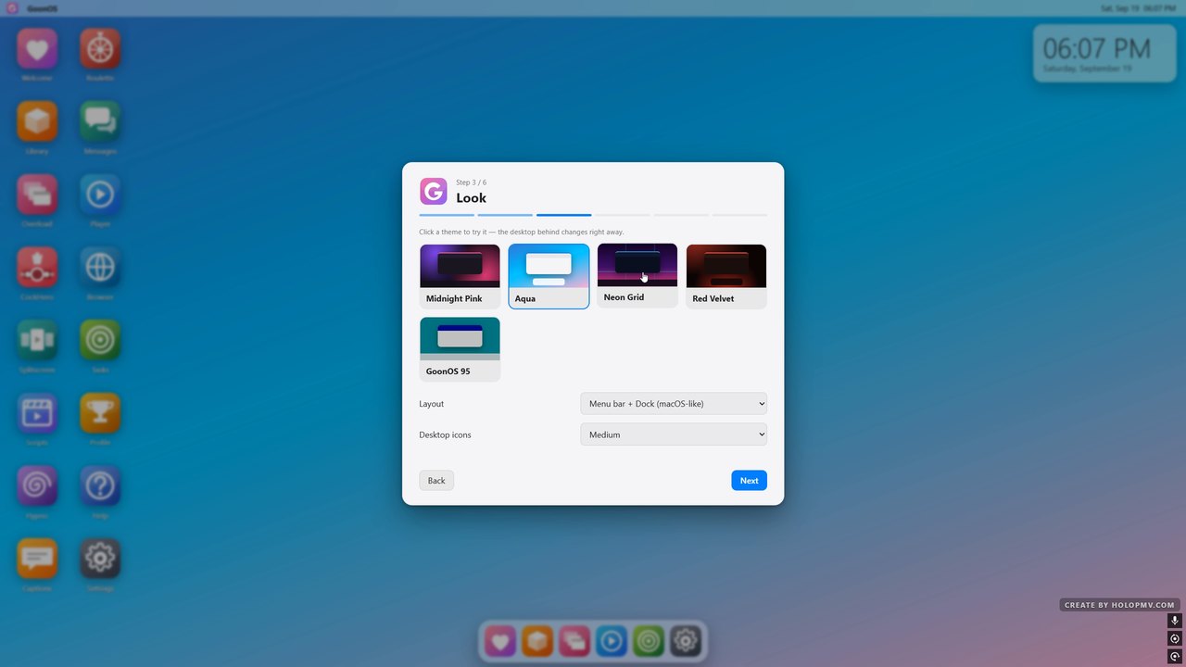This screenshot has width=1186, height=667.
Task: Click the orange cube icon in the dock
Action: [x=537, y=641]
